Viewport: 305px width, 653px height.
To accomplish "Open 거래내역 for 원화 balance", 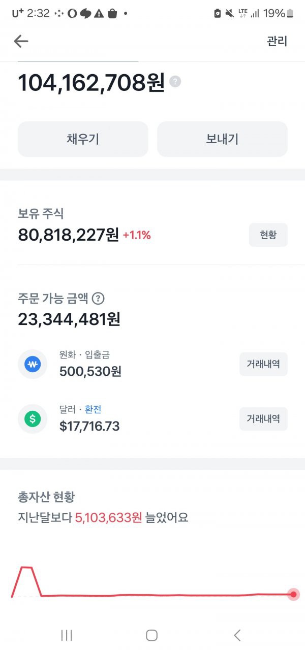I will (263, 364).
